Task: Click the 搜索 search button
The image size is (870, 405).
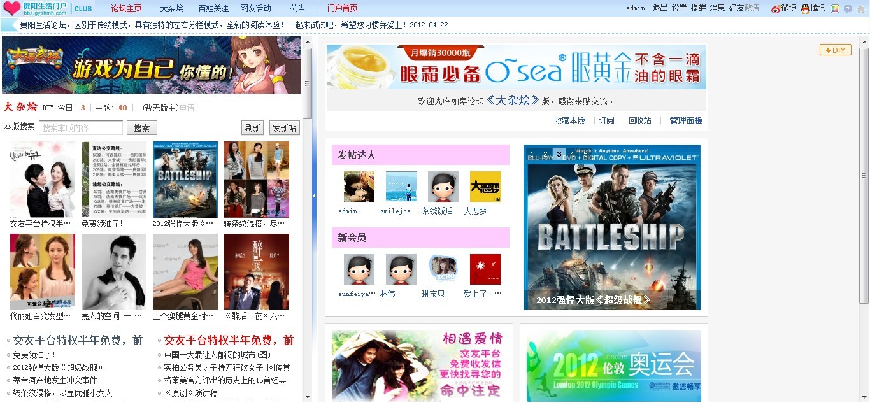Action: [x=141, y=128]
